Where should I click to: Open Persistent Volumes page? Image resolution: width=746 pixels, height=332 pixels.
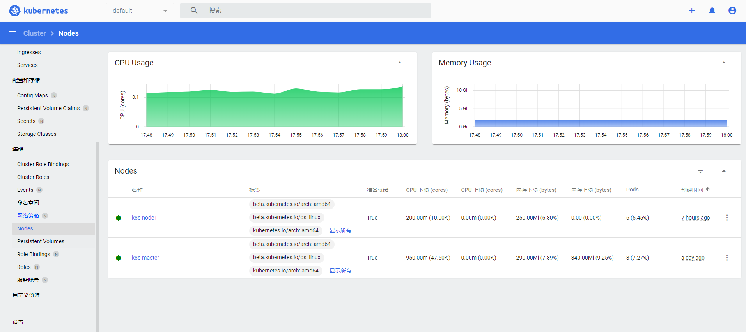(x=41, y=241)
